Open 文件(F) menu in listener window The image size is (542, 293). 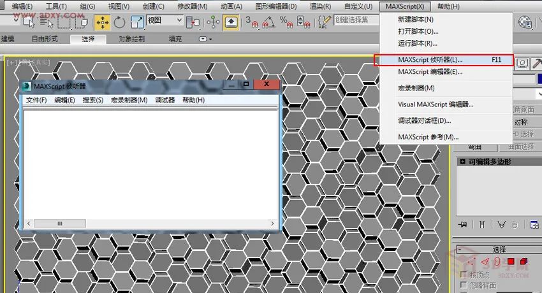(36, 100)
